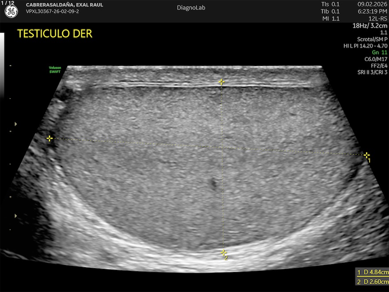This screenshot has height=292, width=389.
Task: Click the lowest focal zone triangle marker
Action: [x=16, y=216]
